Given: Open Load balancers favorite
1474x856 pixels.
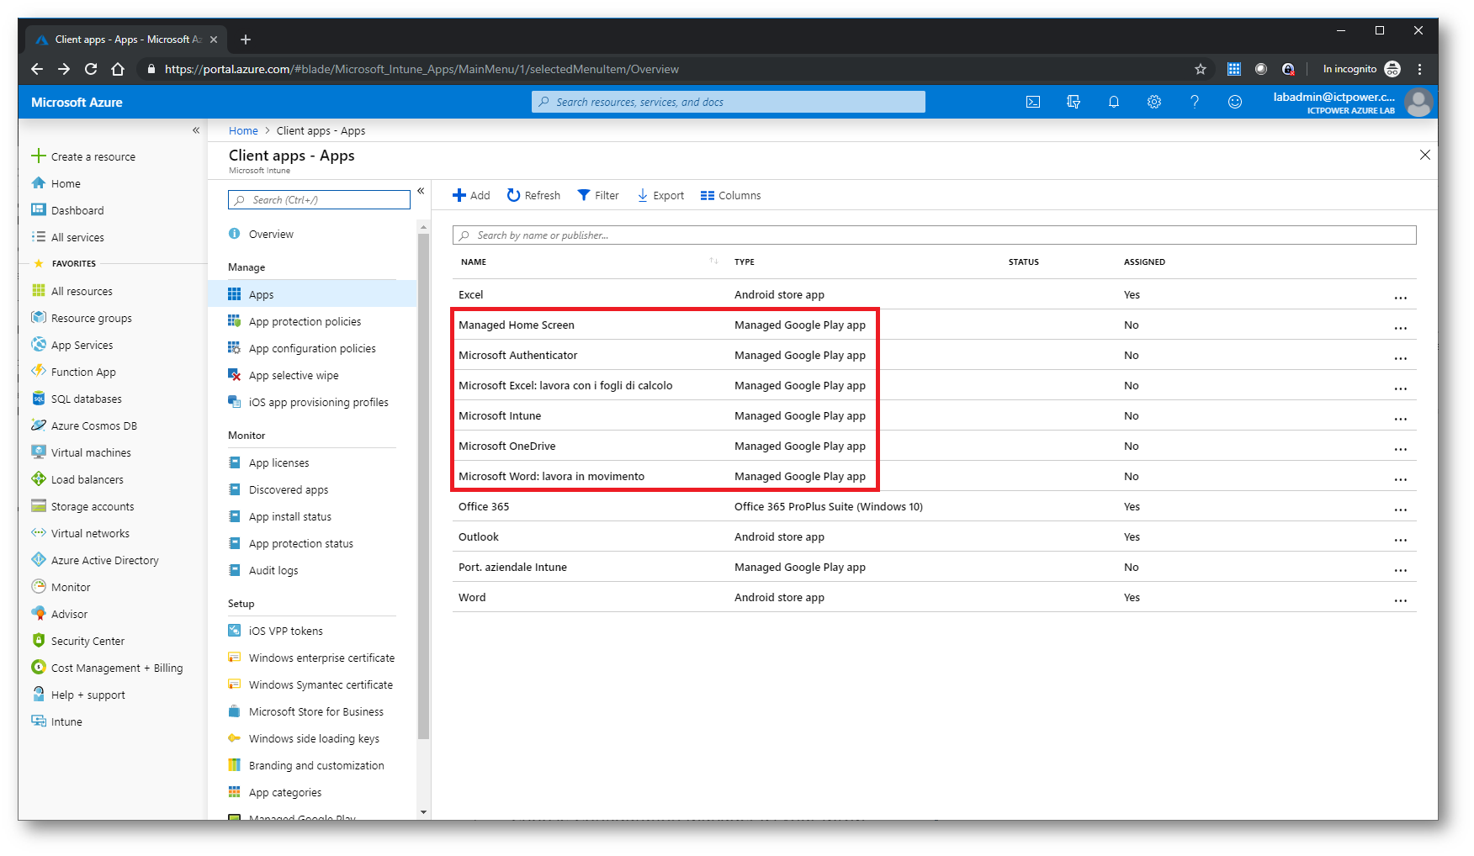Looking at the screenshot, I should 77,479.
